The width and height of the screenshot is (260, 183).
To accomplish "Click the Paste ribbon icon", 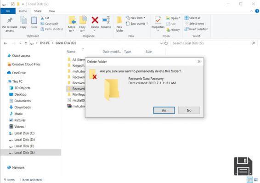I will [34, 20].
